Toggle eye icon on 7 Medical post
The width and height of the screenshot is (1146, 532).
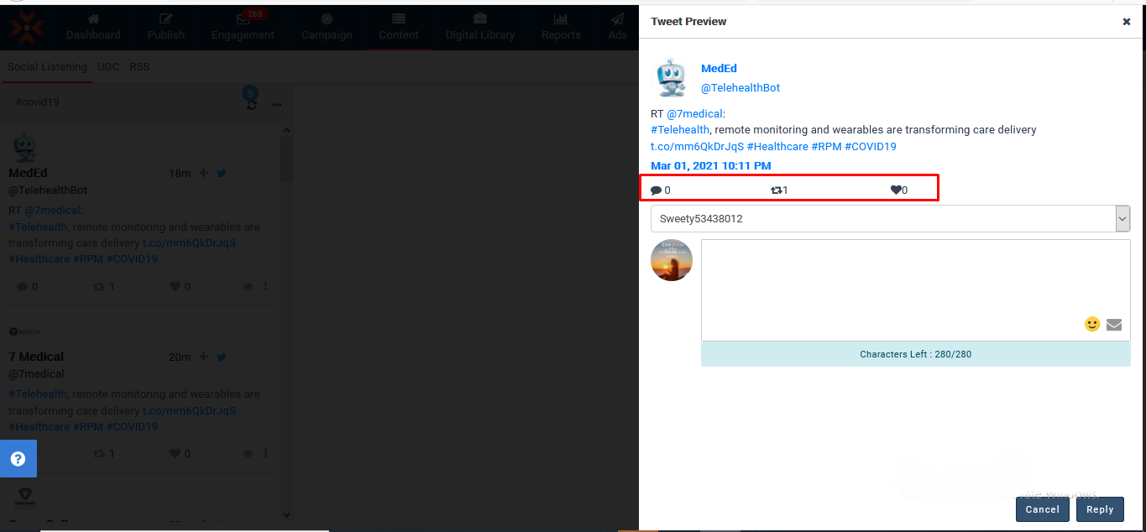tap(248, 454)
